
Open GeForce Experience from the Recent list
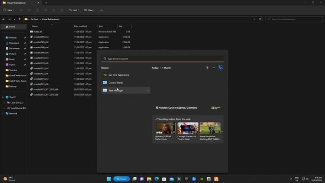click(x=125, y=75)
